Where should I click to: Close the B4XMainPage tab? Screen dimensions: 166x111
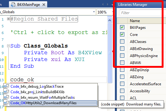(44, 5)
